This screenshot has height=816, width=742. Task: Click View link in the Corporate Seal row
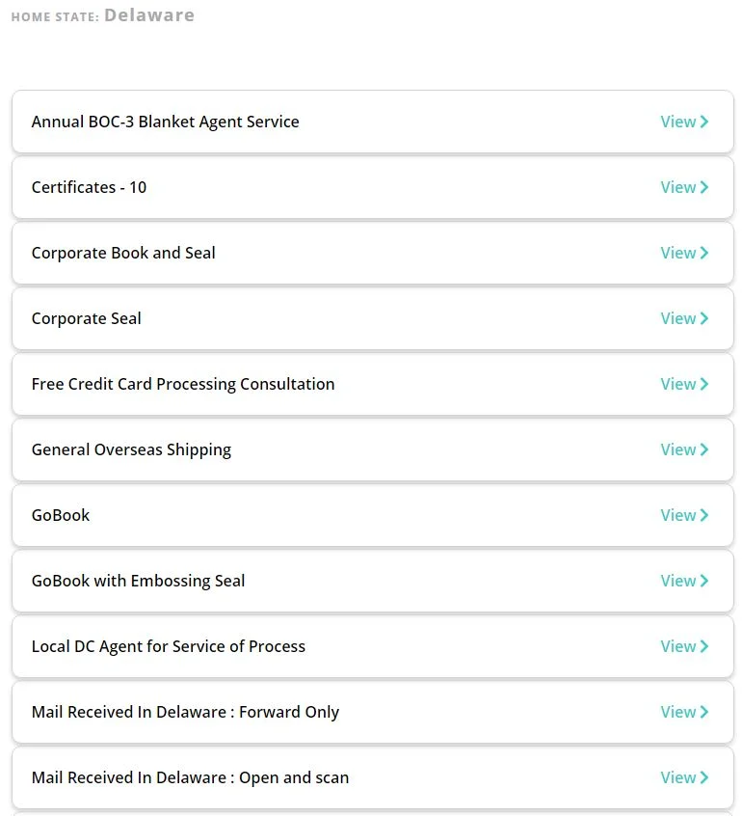(x=678, y=318)
